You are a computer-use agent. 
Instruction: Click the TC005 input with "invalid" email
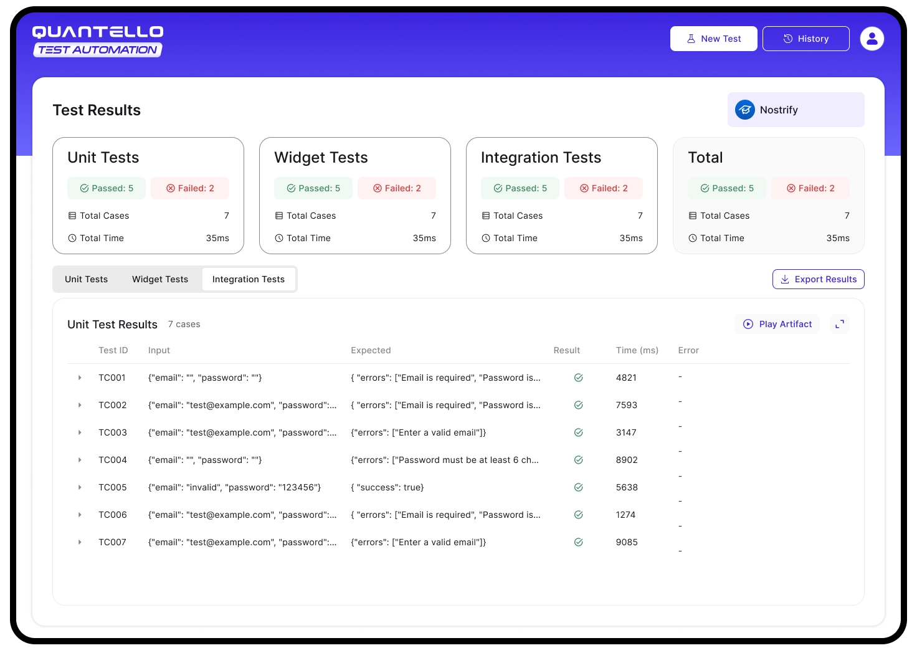(235, 487)
